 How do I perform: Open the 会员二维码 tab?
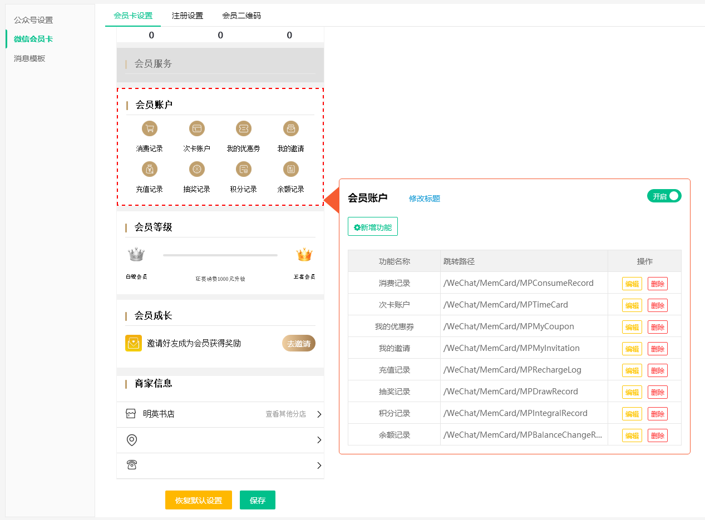pyautogui.click(x=241, y=16)
